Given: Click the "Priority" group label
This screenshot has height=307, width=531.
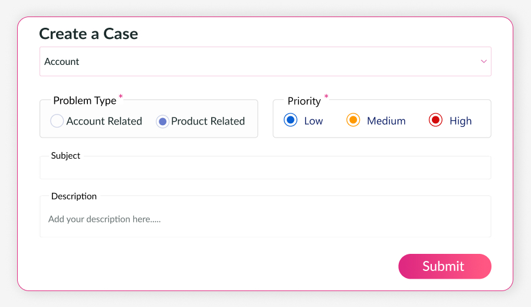Looking at the screenshot, I should pyautogui.click(x=304, y=101).
